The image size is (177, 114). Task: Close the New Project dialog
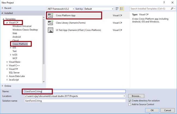point(172,2)
